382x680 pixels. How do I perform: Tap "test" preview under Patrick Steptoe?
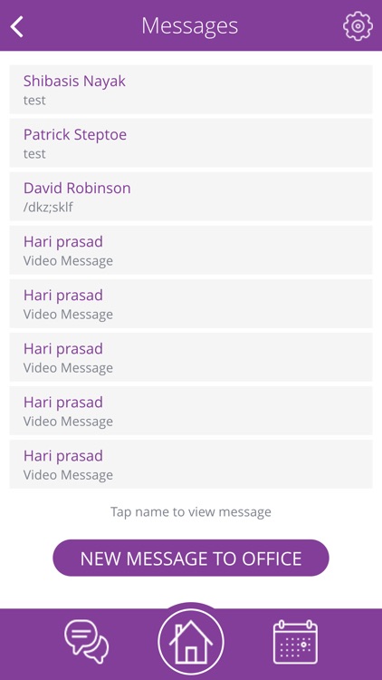pos(34,154)
